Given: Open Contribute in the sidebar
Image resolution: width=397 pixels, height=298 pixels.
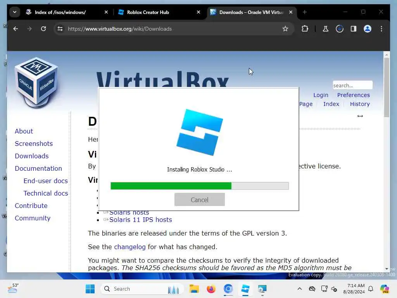Looking at the screenshot, I should (31, 206).
